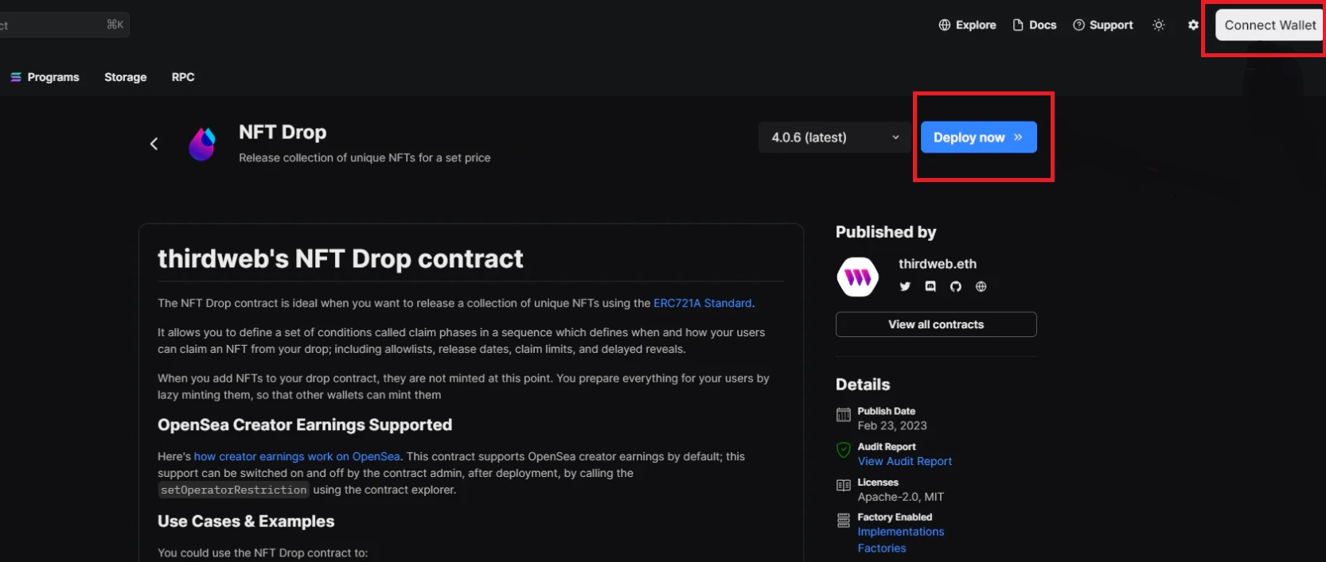This screenshot has width=1326, height=562.
Task: Open settings gear icon
Action: tap(1193, 25)
